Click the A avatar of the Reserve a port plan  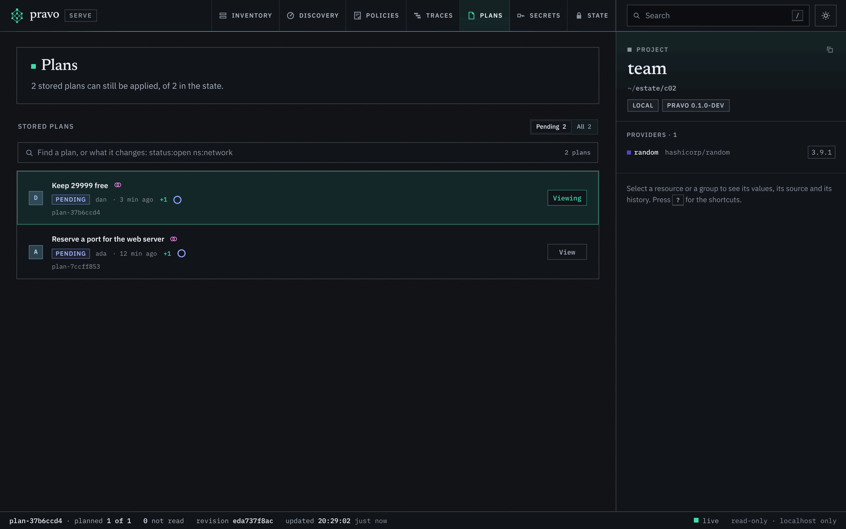[x=36, y=252]
